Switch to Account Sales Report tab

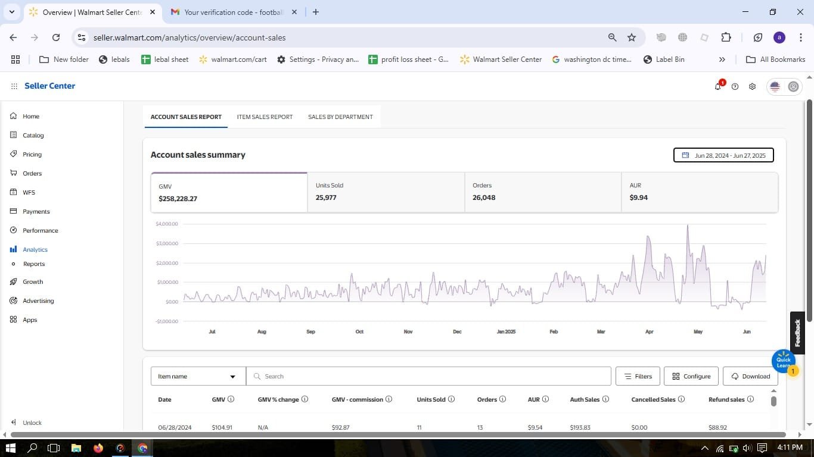(186, 117)
